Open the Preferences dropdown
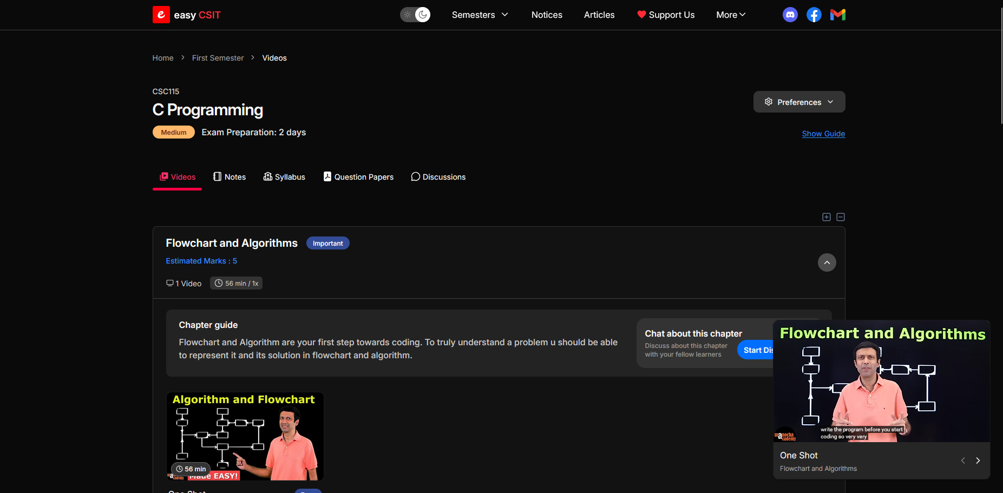The image size is (1003, 493). [x=799, y=102]
